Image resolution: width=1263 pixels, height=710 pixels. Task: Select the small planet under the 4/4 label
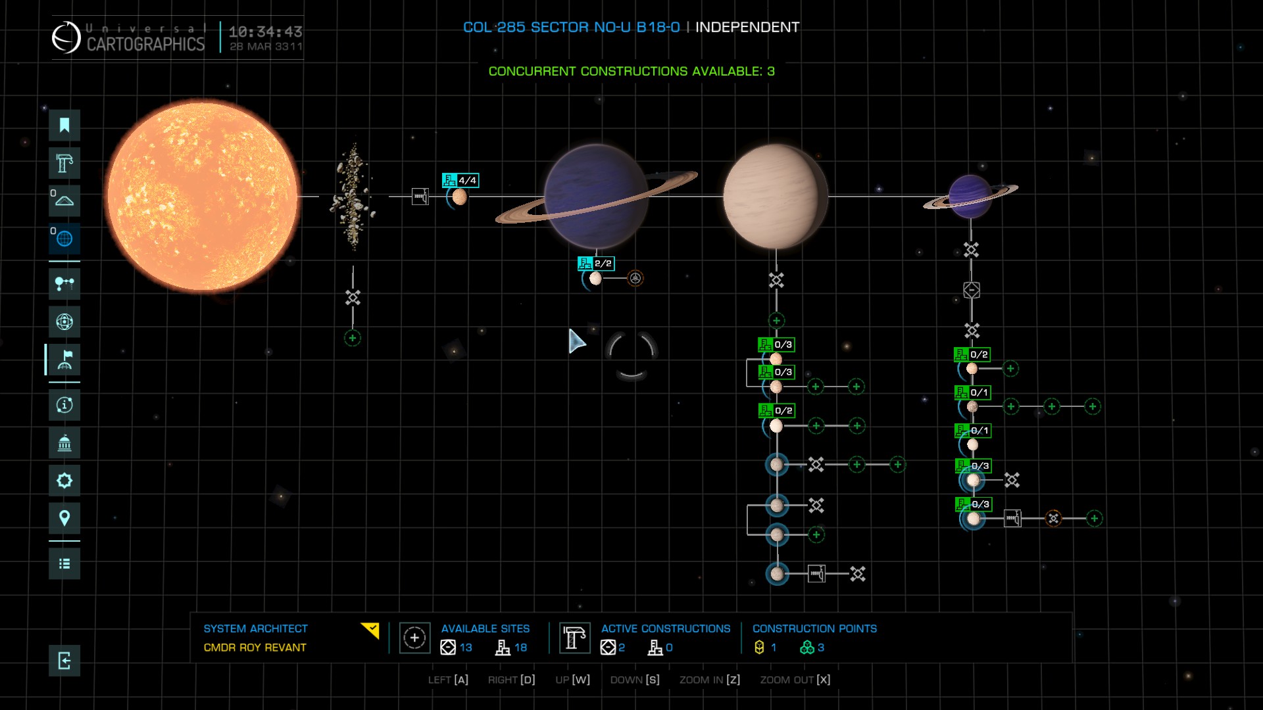pos(460,197)
